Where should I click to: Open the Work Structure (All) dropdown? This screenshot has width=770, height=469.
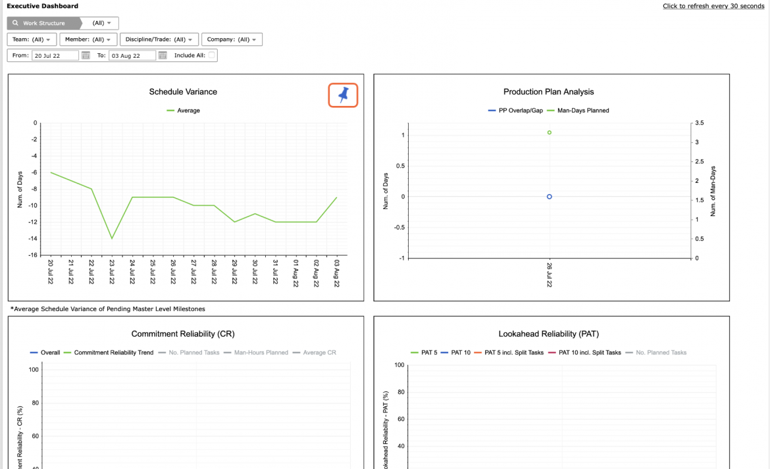tap(101, 23)
